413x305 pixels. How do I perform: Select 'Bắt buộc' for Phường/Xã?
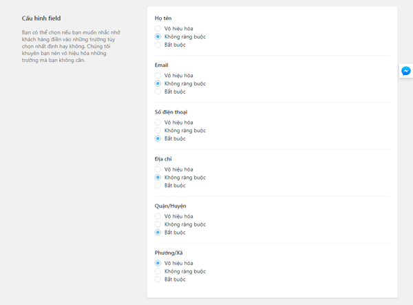158,280
